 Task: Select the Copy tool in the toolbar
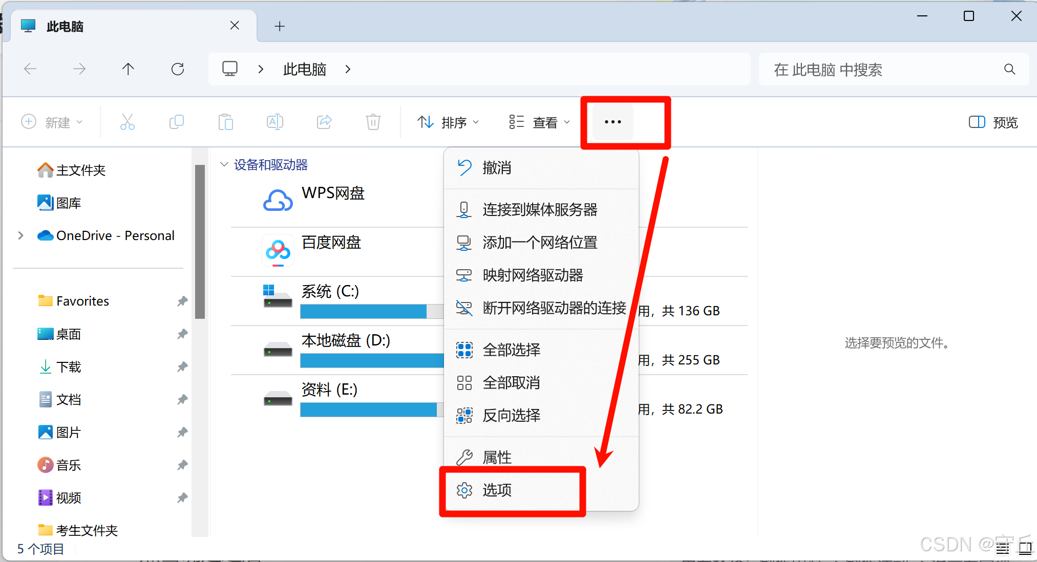[x=177, y=122]
